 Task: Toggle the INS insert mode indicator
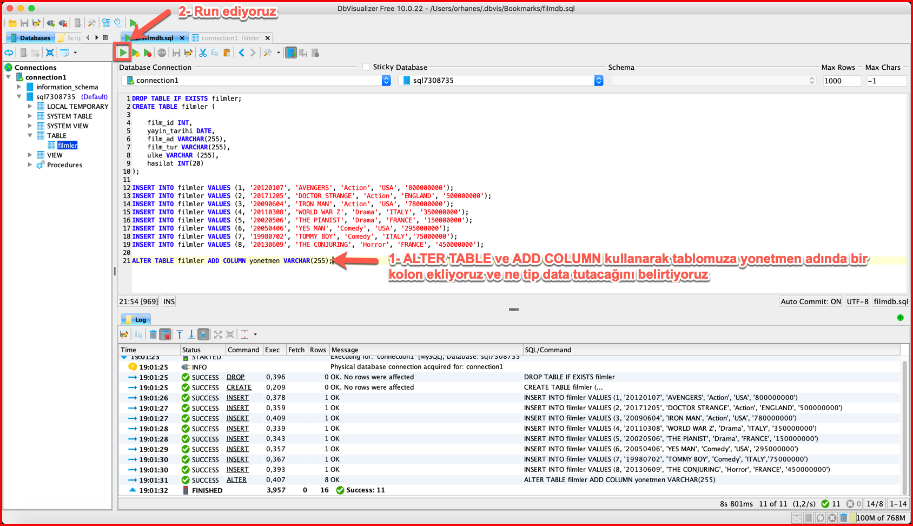tap(169, 301)
